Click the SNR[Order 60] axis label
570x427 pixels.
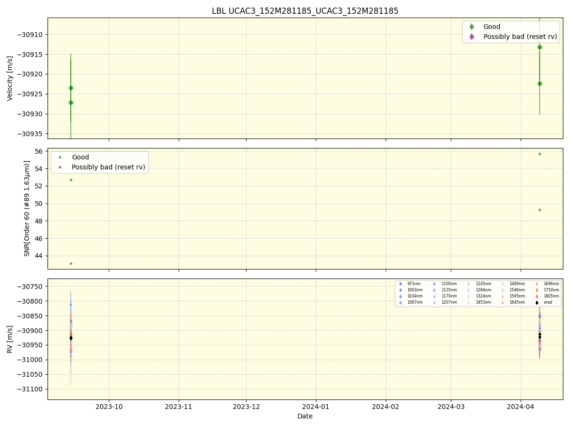pos(28,208)
